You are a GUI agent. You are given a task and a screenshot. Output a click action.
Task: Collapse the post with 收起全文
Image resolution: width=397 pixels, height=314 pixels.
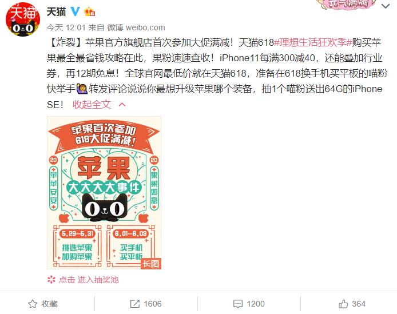point(92,104)
